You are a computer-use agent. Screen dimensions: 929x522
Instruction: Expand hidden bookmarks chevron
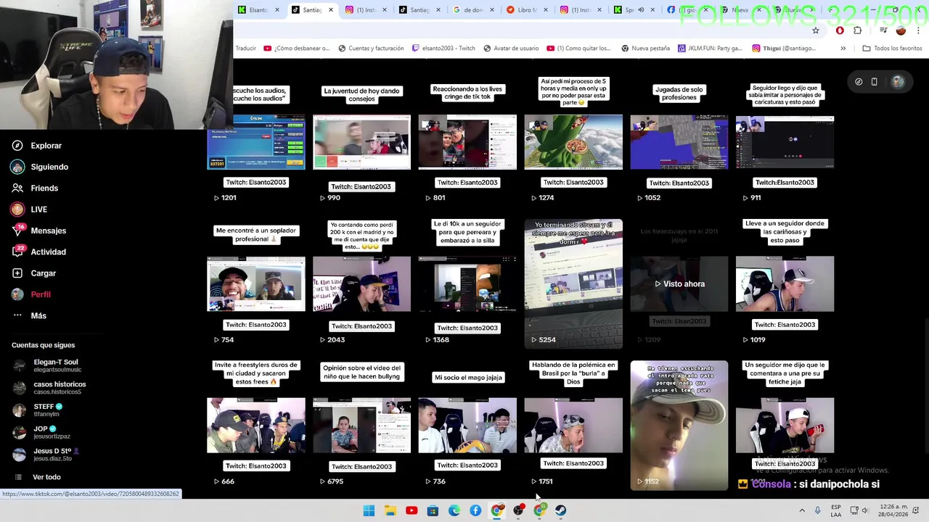point(843,49)
